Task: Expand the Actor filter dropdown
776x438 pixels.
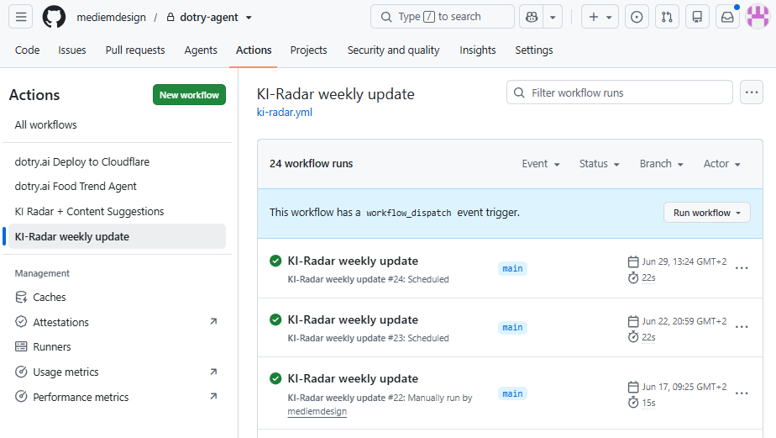Action: point(721,163)
